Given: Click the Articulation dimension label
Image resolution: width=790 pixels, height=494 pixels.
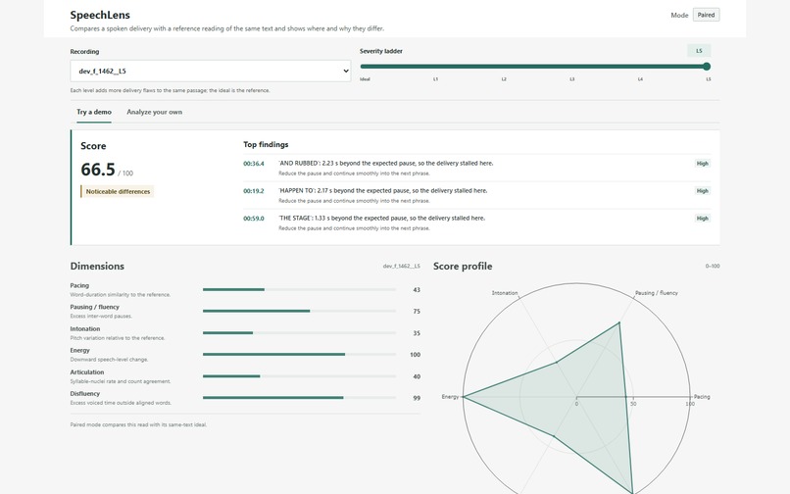Looking at the screenshot, I should click(86, 372).
